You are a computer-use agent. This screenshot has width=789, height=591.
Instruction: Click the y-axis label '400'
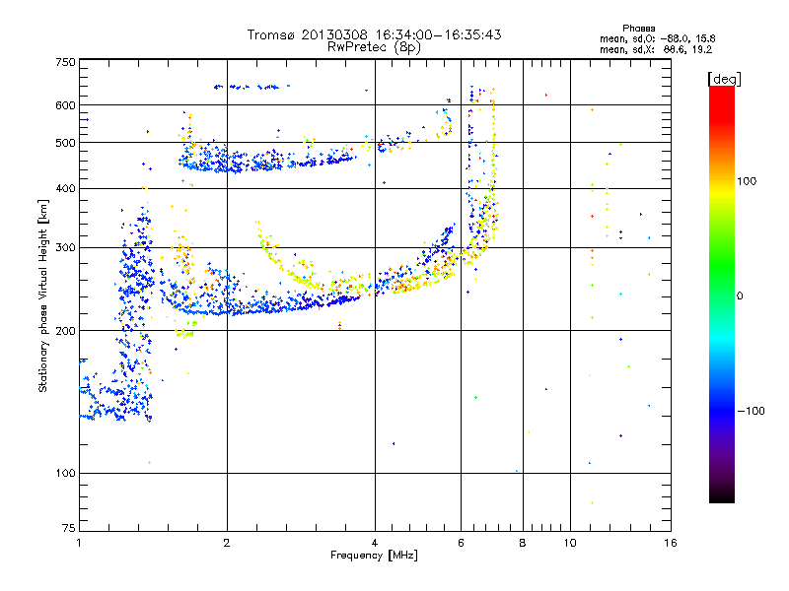[65, 189]
